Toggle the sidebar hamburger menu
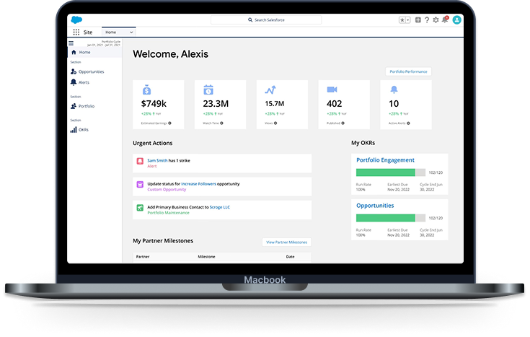Image resolution: width=530 pixels, height=337 pixels. click(71, 43)
